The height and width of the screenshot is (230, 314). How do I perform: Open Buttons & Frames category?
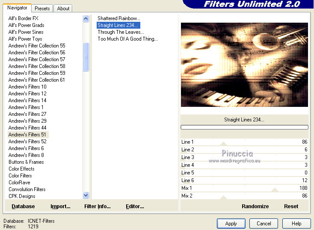pyautogui.click(x=26, y=162)
